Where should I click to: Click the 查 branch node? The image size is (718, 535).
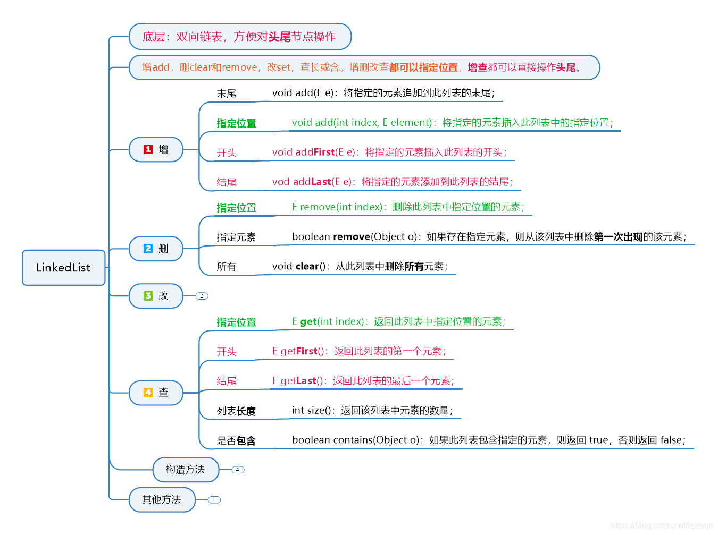pyautogui.click(x=161, y=393)
